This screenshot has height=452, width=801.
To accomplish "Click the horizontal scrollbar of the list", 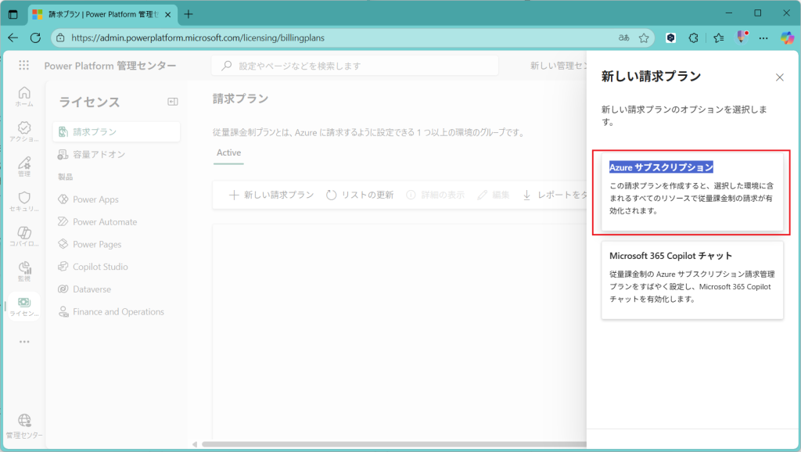I will coord(393,444).
